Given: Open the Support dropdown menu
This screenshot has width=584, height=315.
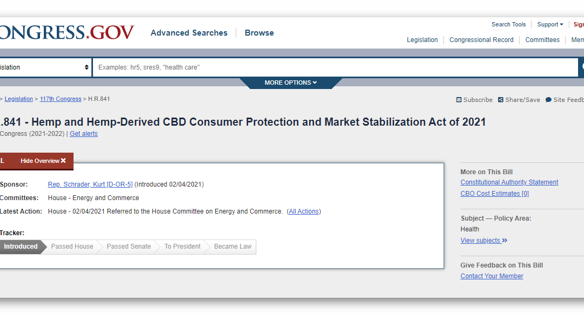Looking at the screenshot, I should (550, 24).
